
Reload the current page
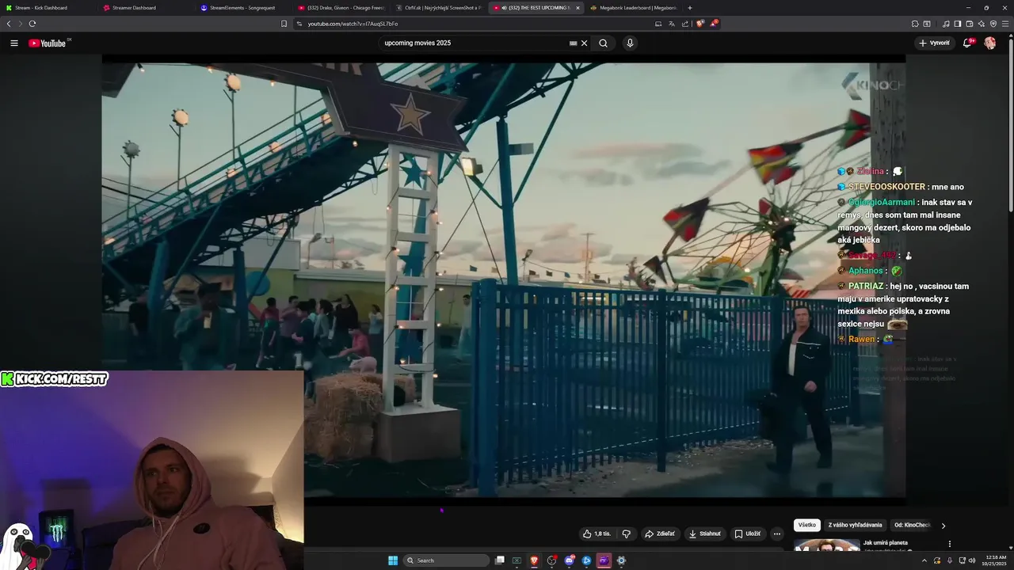32,24
